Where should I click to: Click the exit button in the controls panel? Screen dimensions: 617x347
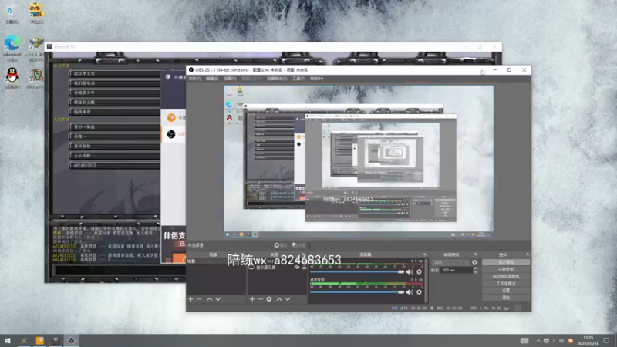pyautogui.click(x=506, y=298)
